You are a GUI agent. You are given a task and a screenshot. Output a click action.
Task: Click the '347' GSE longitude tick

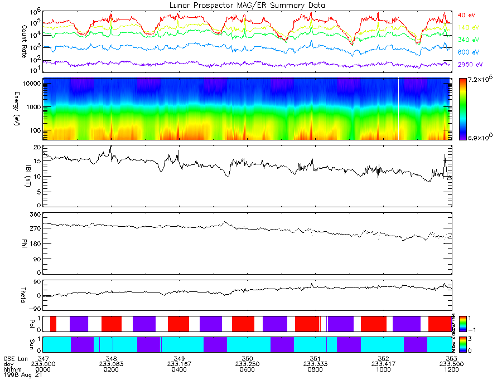[43, 359]
